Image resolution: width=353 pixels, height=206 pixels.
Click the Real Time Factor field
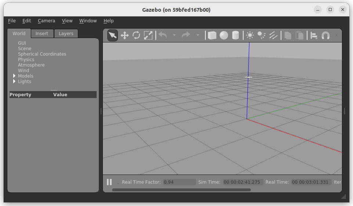click(x=179, y=182)
